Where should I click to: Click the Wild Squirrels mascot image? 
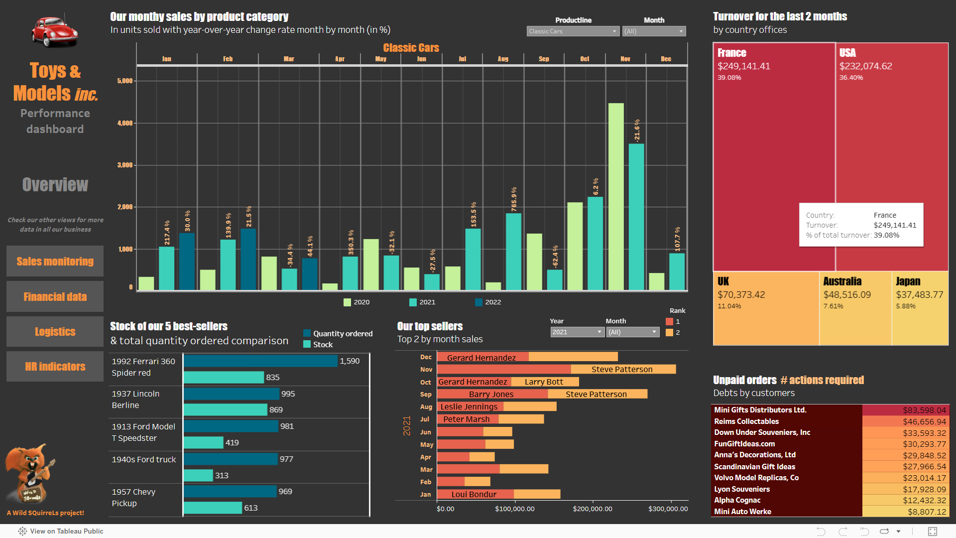coord(29,473)
